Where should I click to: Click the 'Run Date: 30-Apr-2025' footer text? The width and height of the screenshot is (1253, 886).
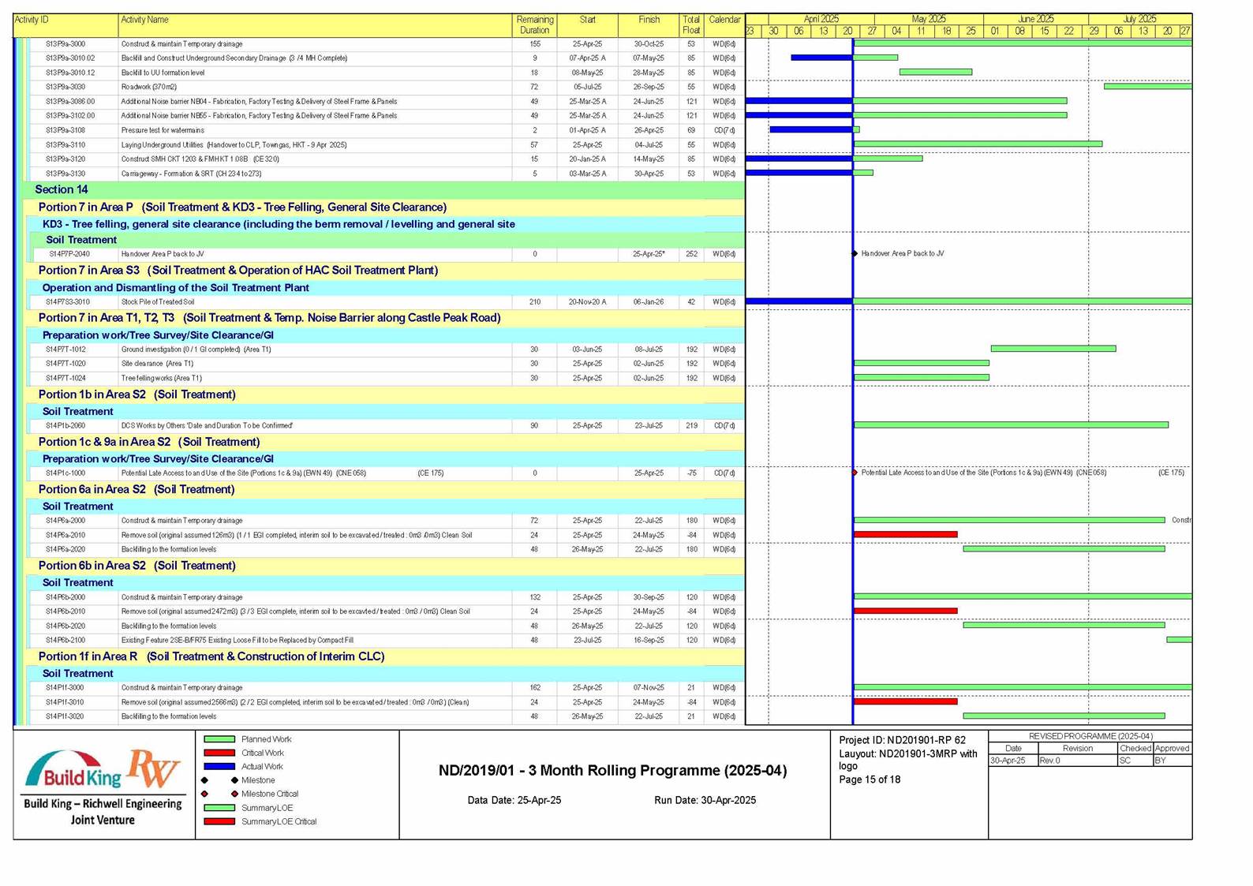705,800
